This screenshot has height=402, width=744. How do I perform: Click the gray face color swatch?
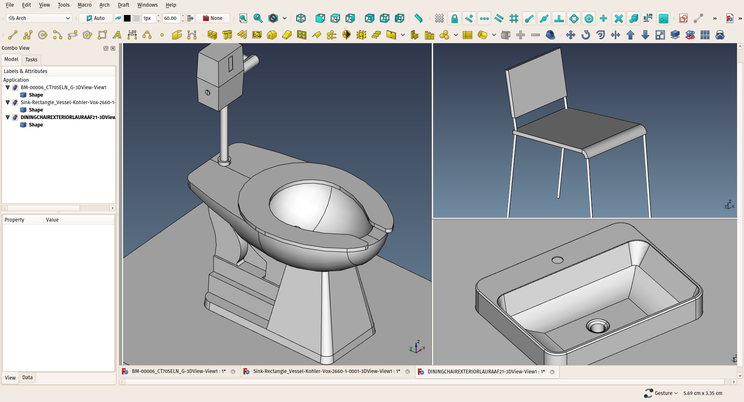(x=136, y=18)
